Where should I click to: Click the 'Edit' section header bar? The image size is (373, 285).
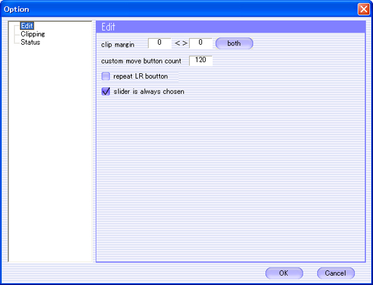(x=230, y=27)
